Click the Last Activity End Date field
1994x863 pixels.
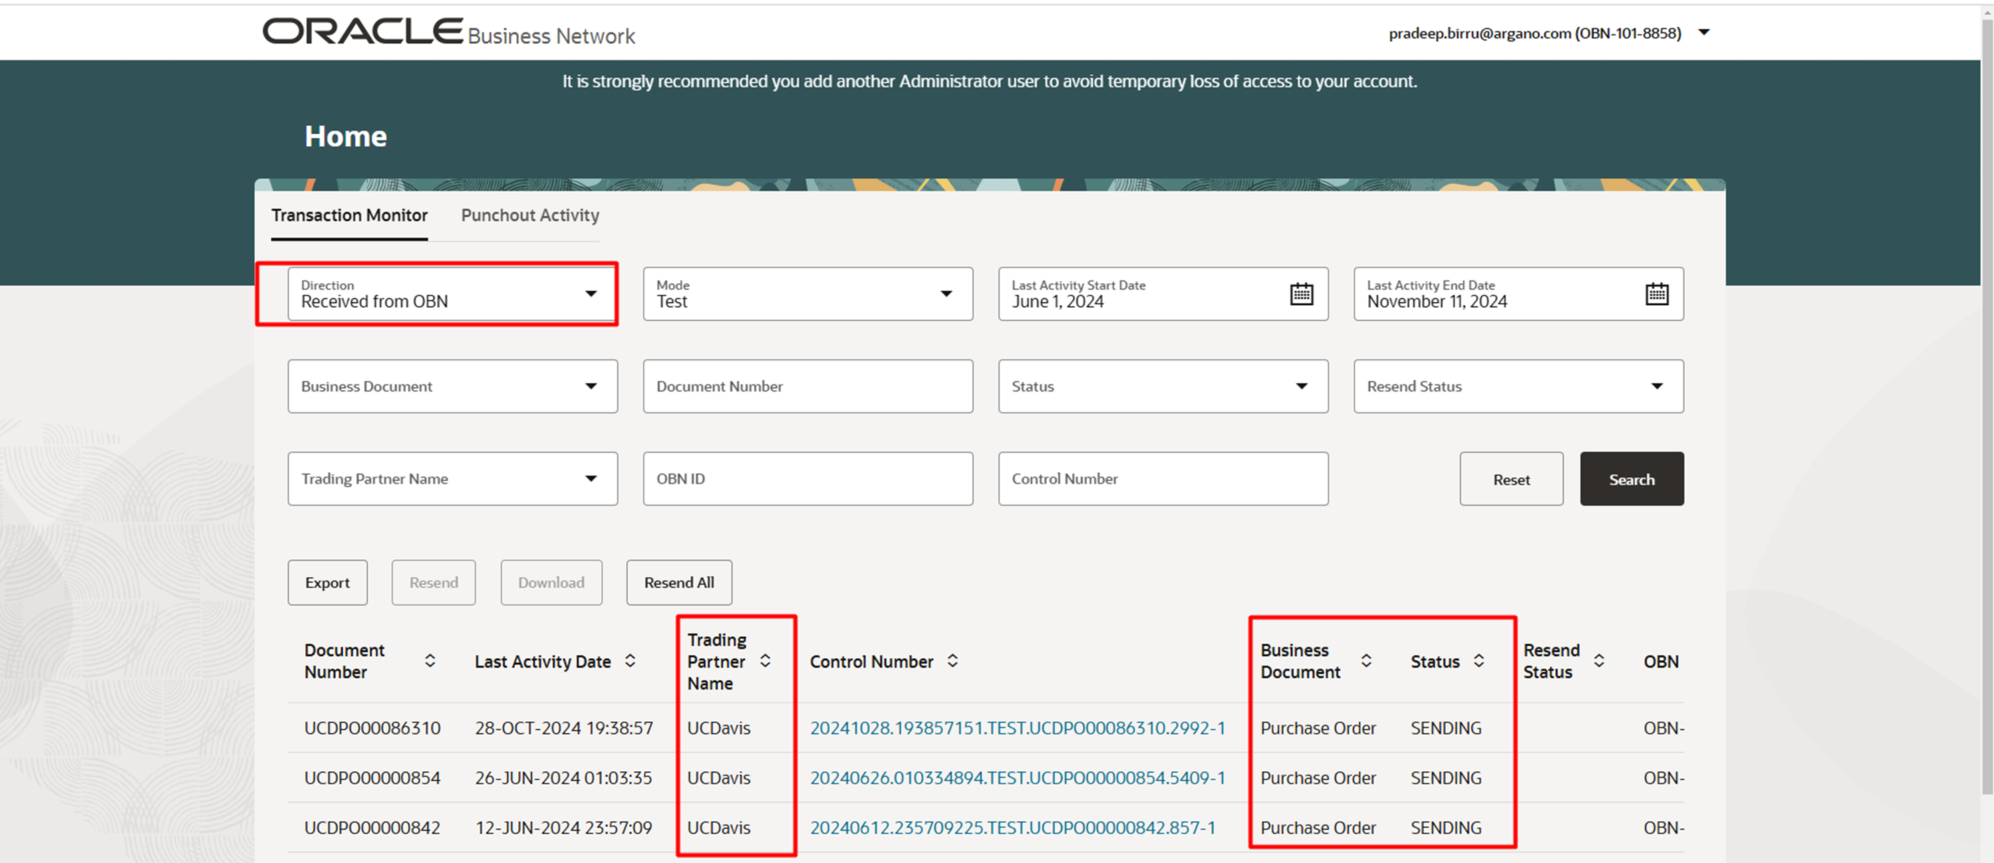(1518, 294)
